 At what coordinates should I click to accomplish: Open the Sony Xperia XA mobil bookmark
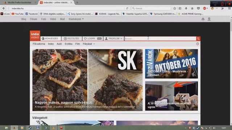(x=80, y=14)
